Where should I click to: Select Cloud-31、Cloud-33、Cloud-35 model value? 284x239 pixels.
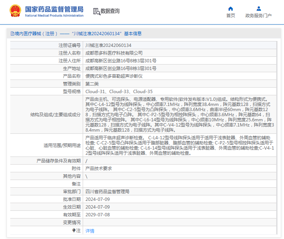119,92
